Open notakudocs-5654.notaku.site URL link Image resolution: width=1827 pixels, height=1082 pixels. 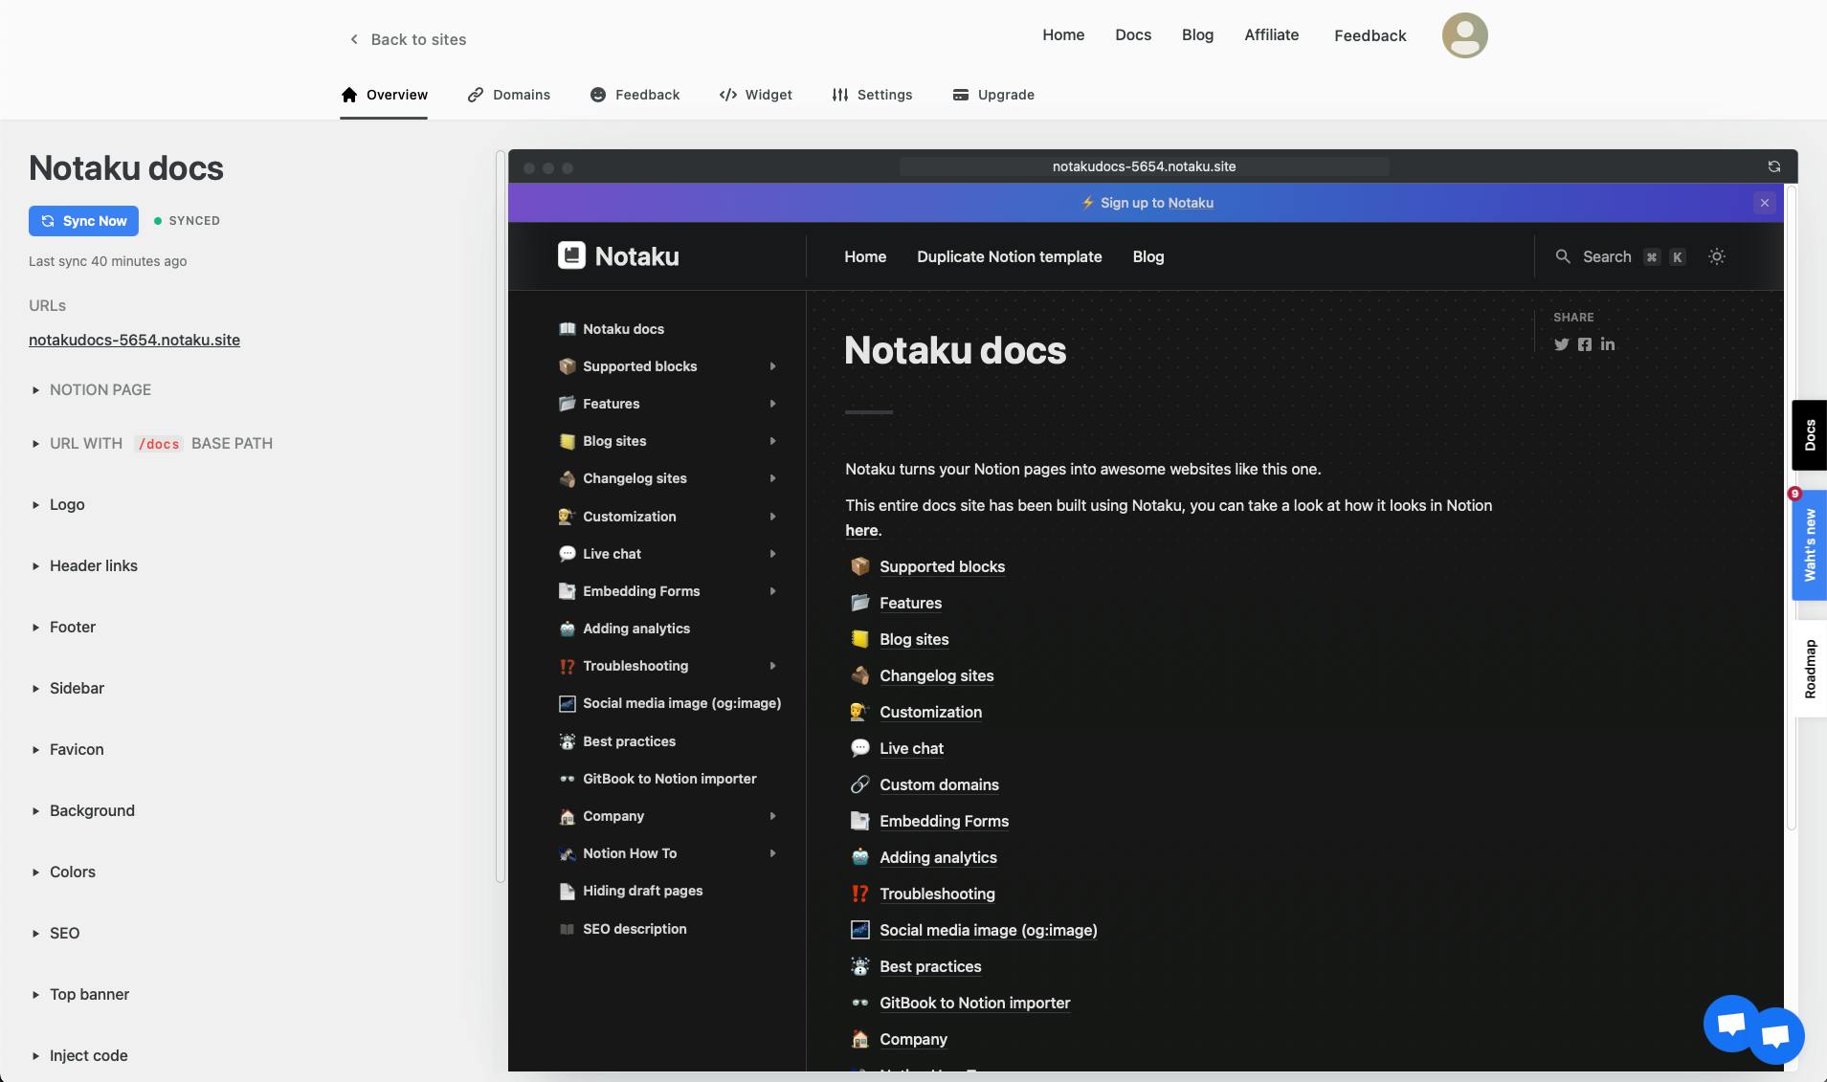[134, 340]
